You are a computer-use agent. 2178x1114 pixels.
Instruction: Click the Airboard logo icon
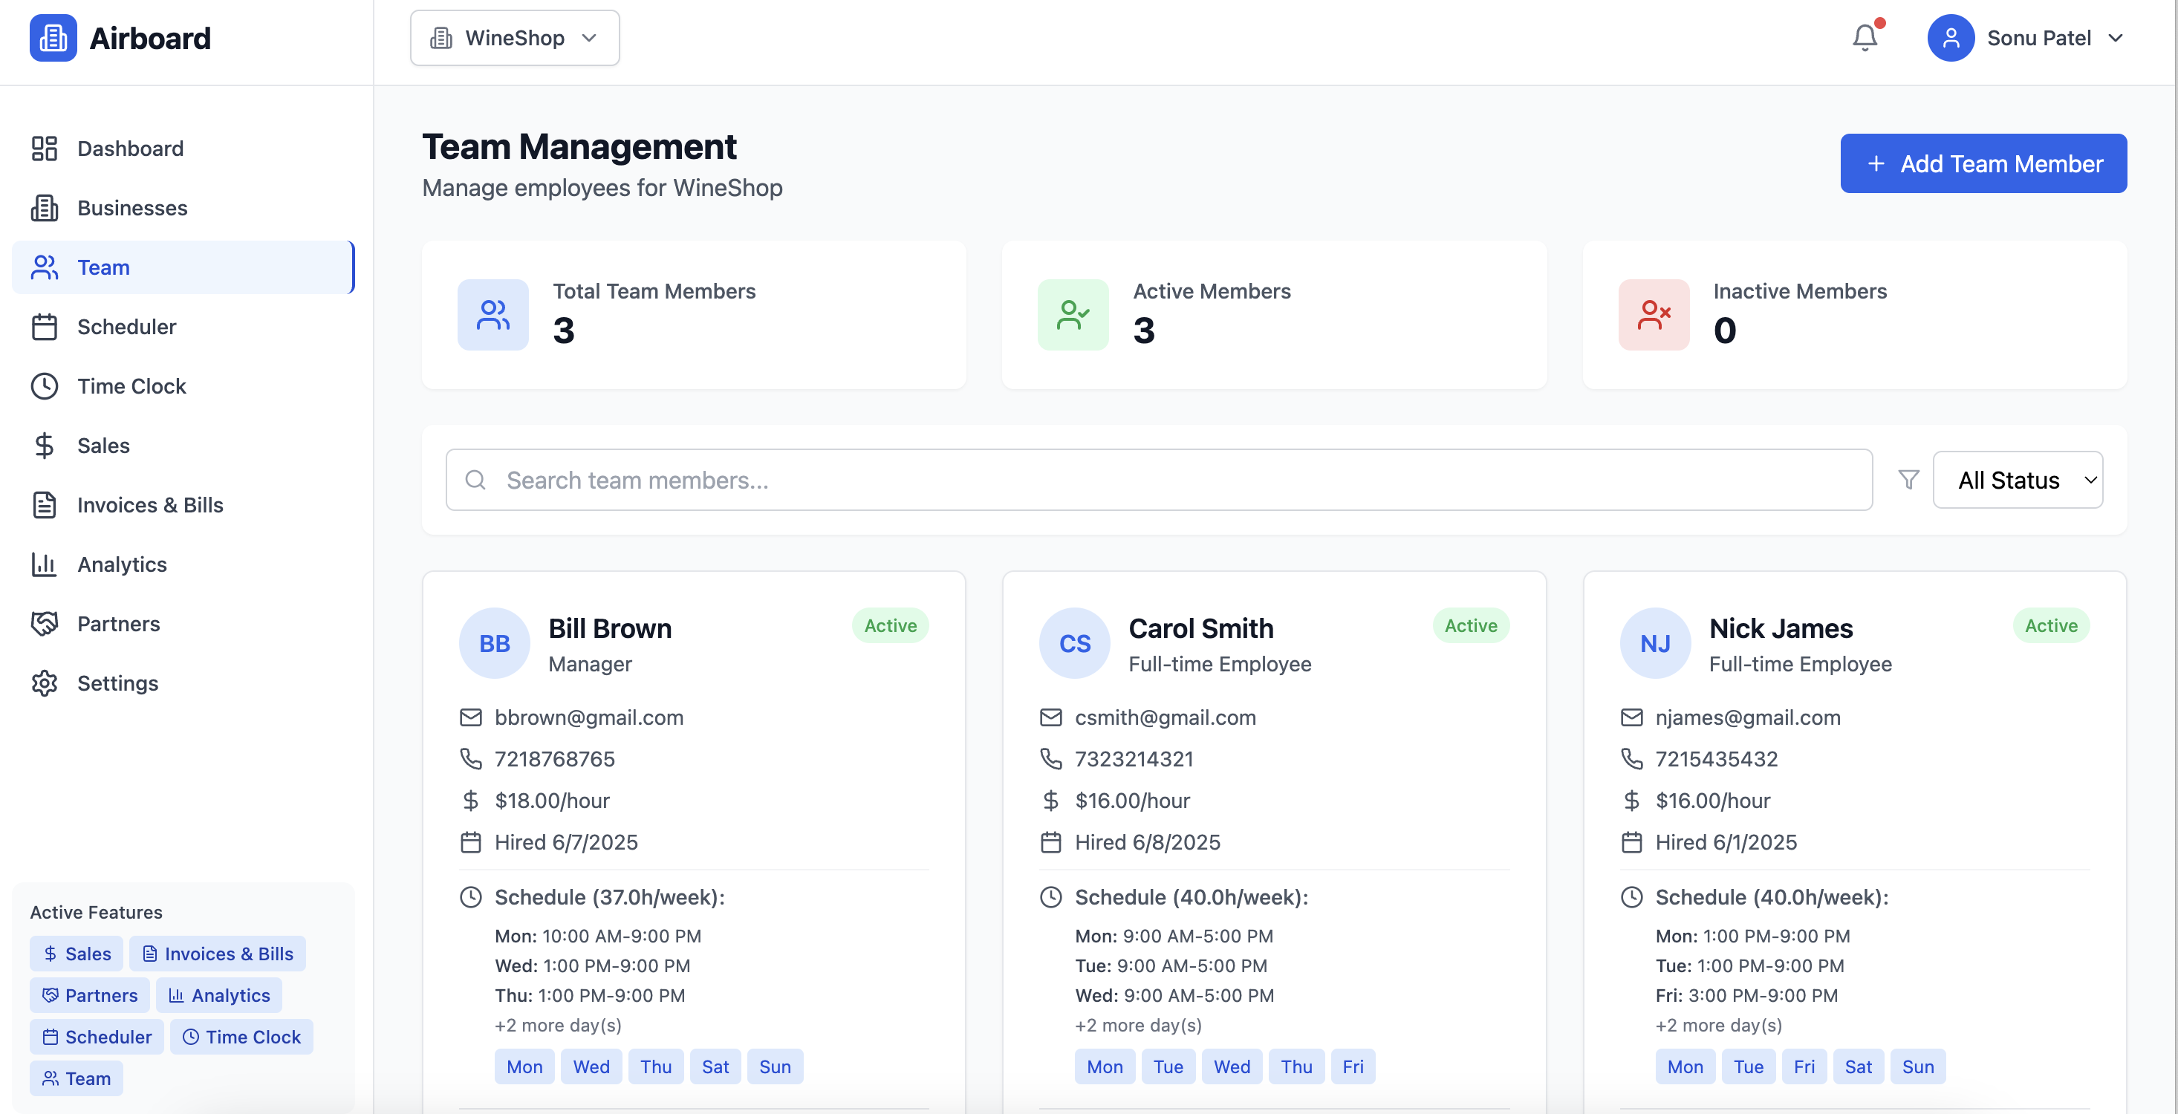click(53, 38)
